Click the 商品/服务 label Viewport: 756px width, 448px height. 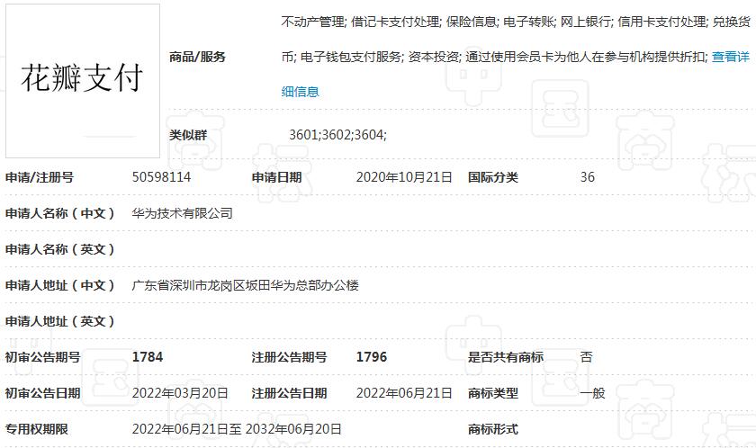[197, 57]
